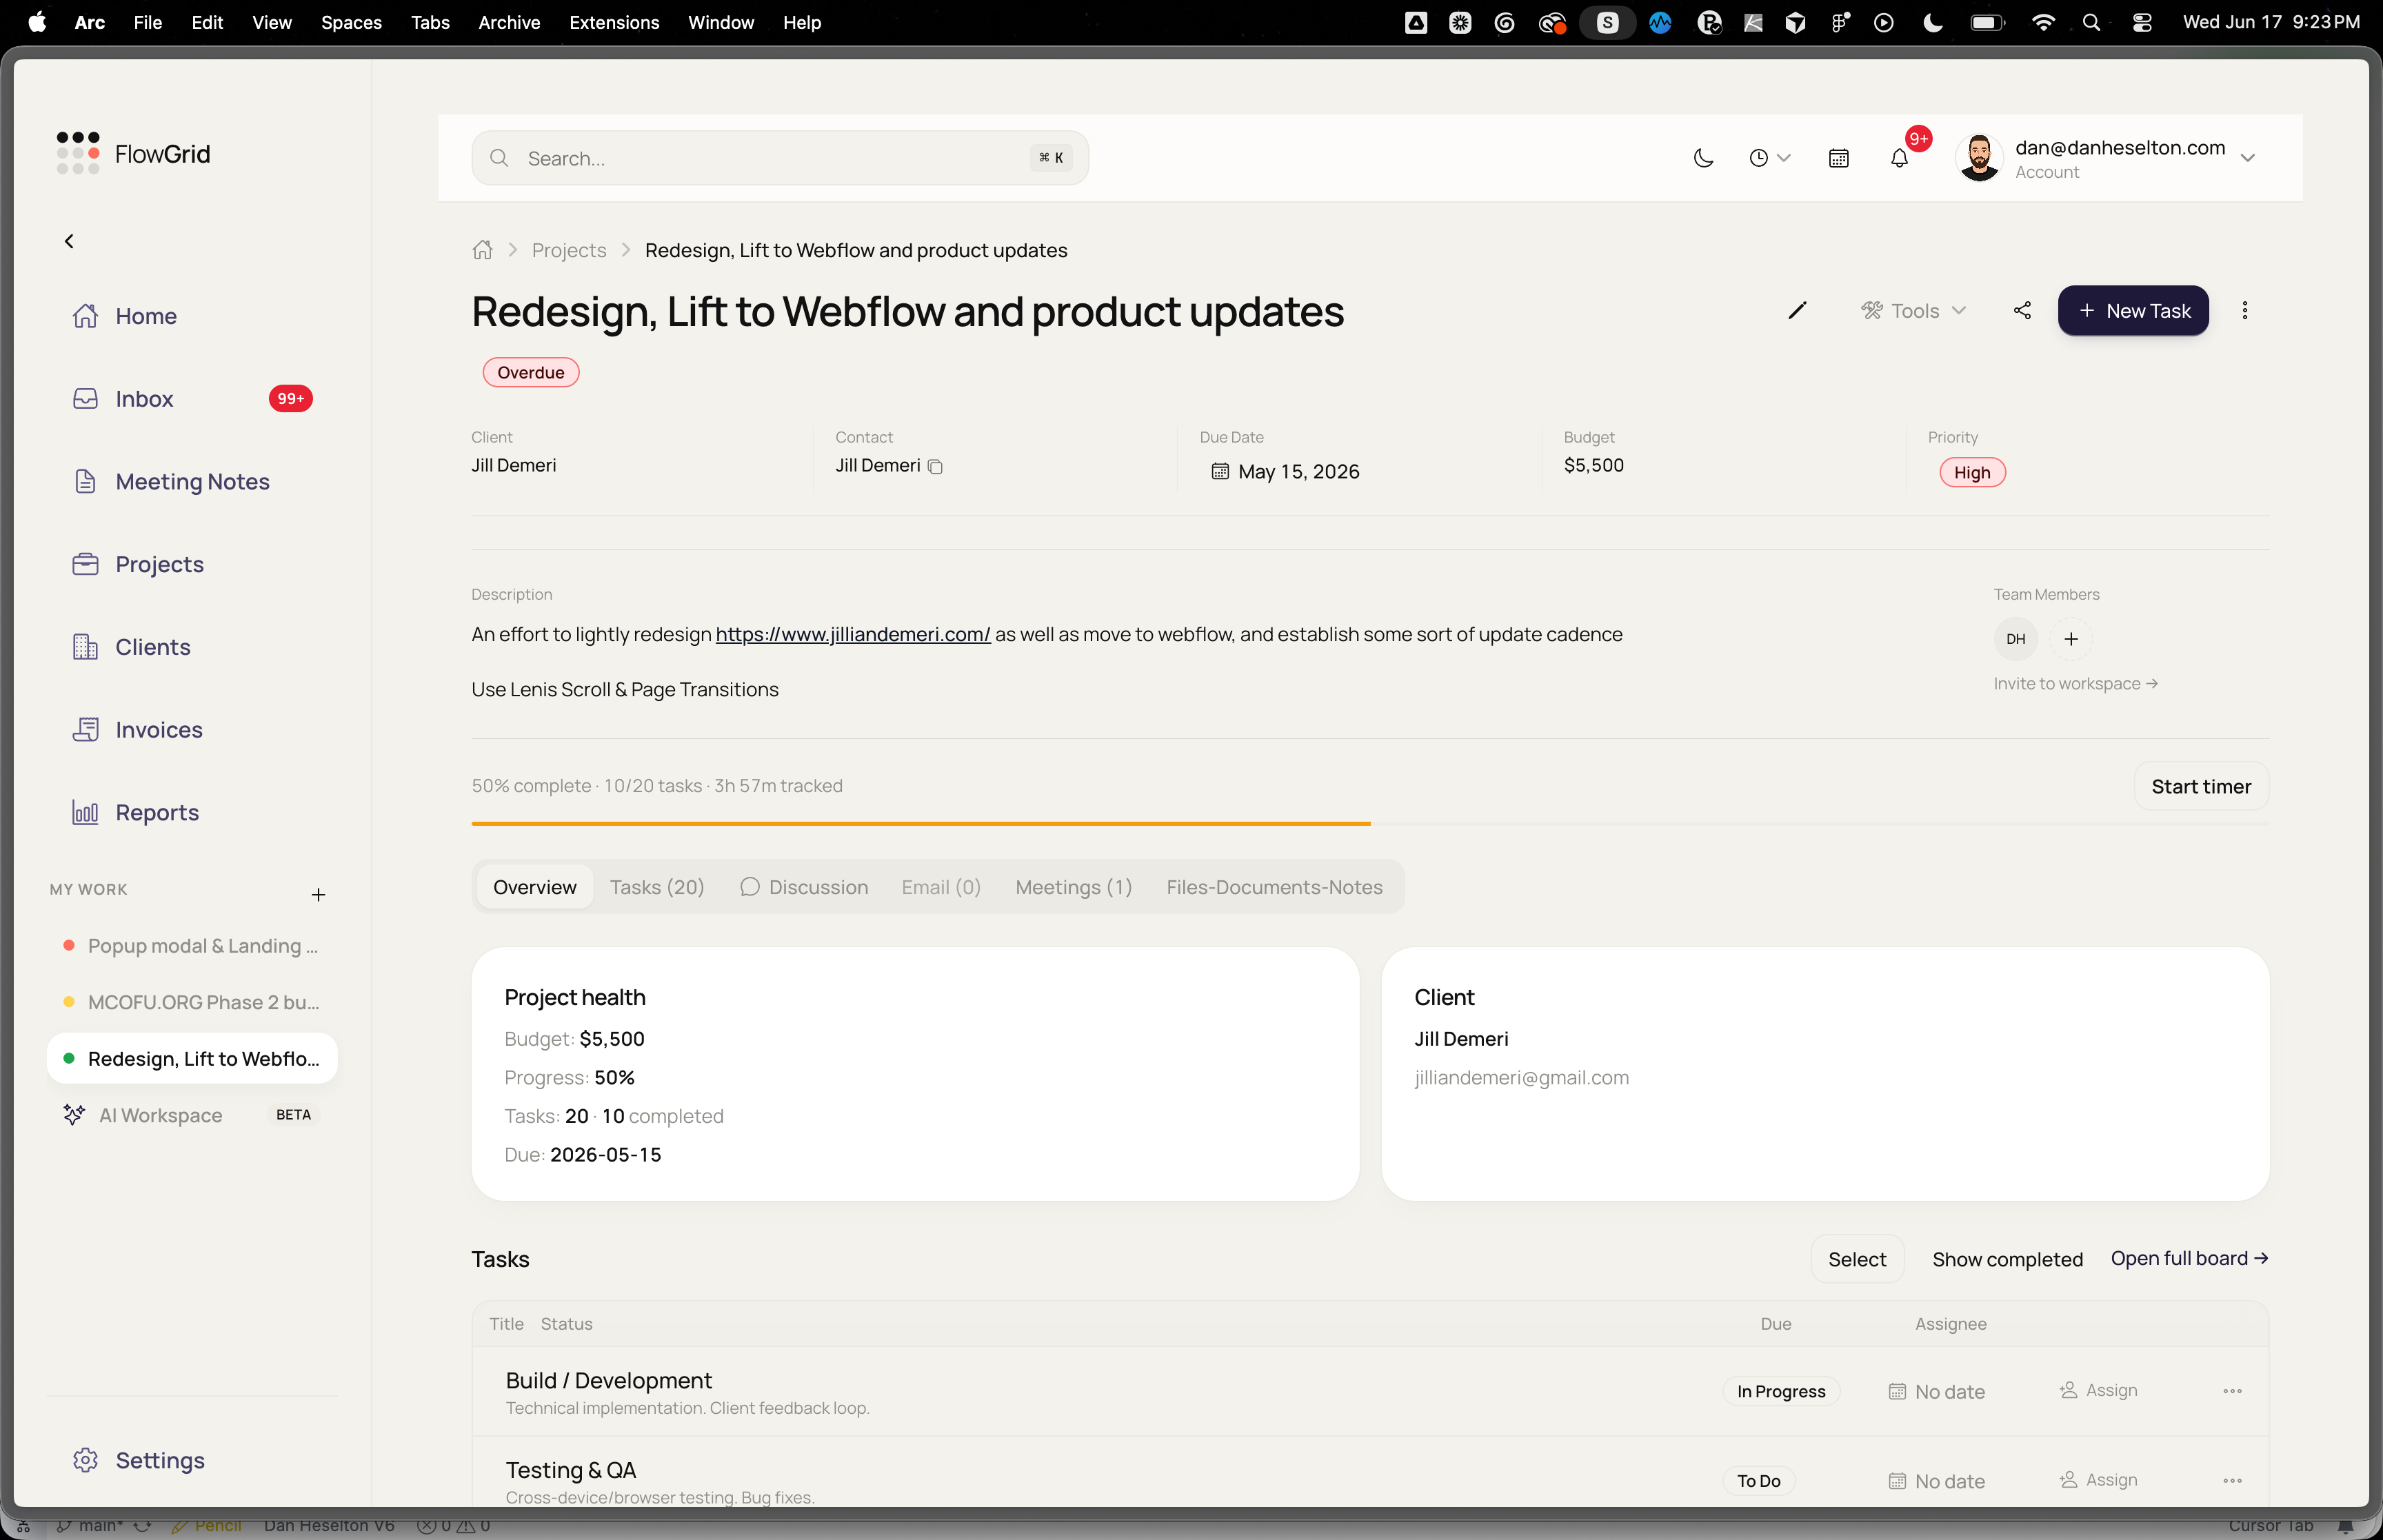Image resolution: width=2383 pixels, height=1540 pixels.
Task: Change the due date May 15, 2026
Action: [x=1286, y=471]
